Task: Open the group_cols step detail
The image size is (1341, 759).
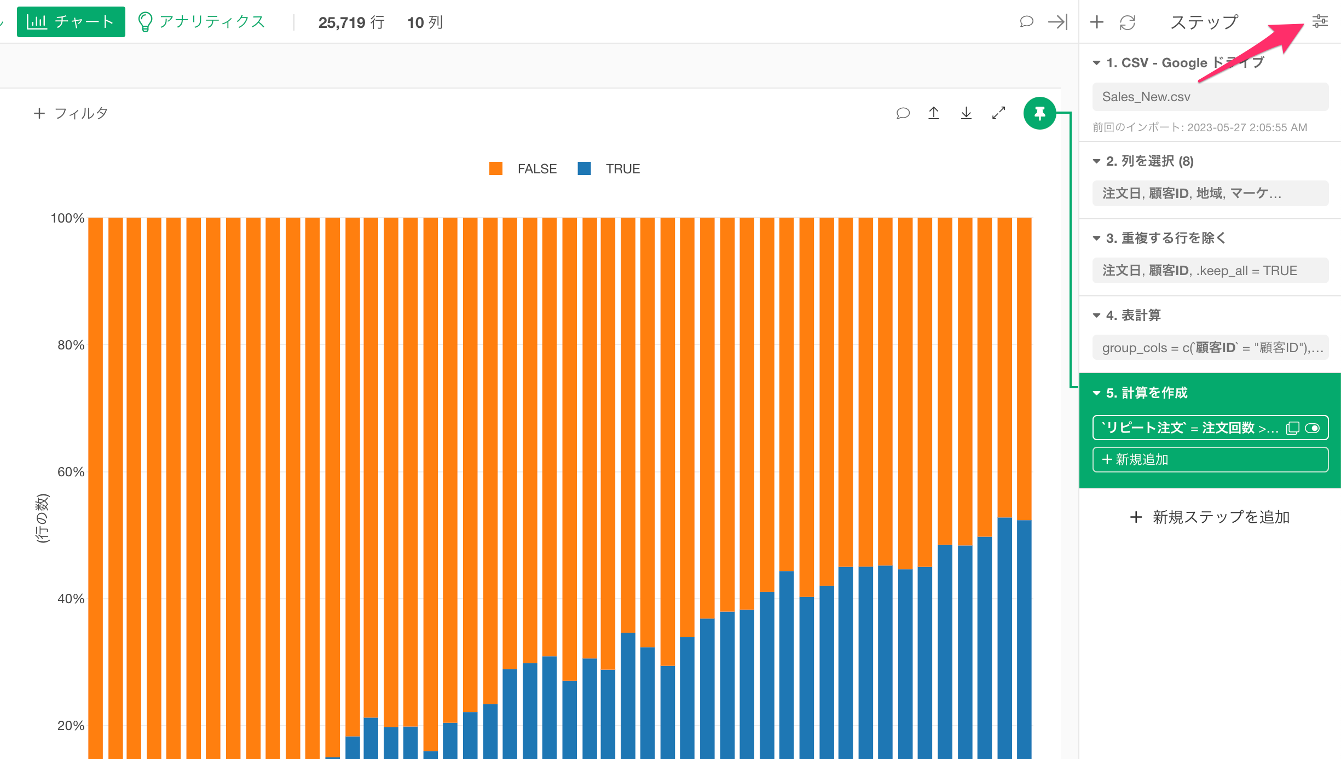Action: 1210,348
